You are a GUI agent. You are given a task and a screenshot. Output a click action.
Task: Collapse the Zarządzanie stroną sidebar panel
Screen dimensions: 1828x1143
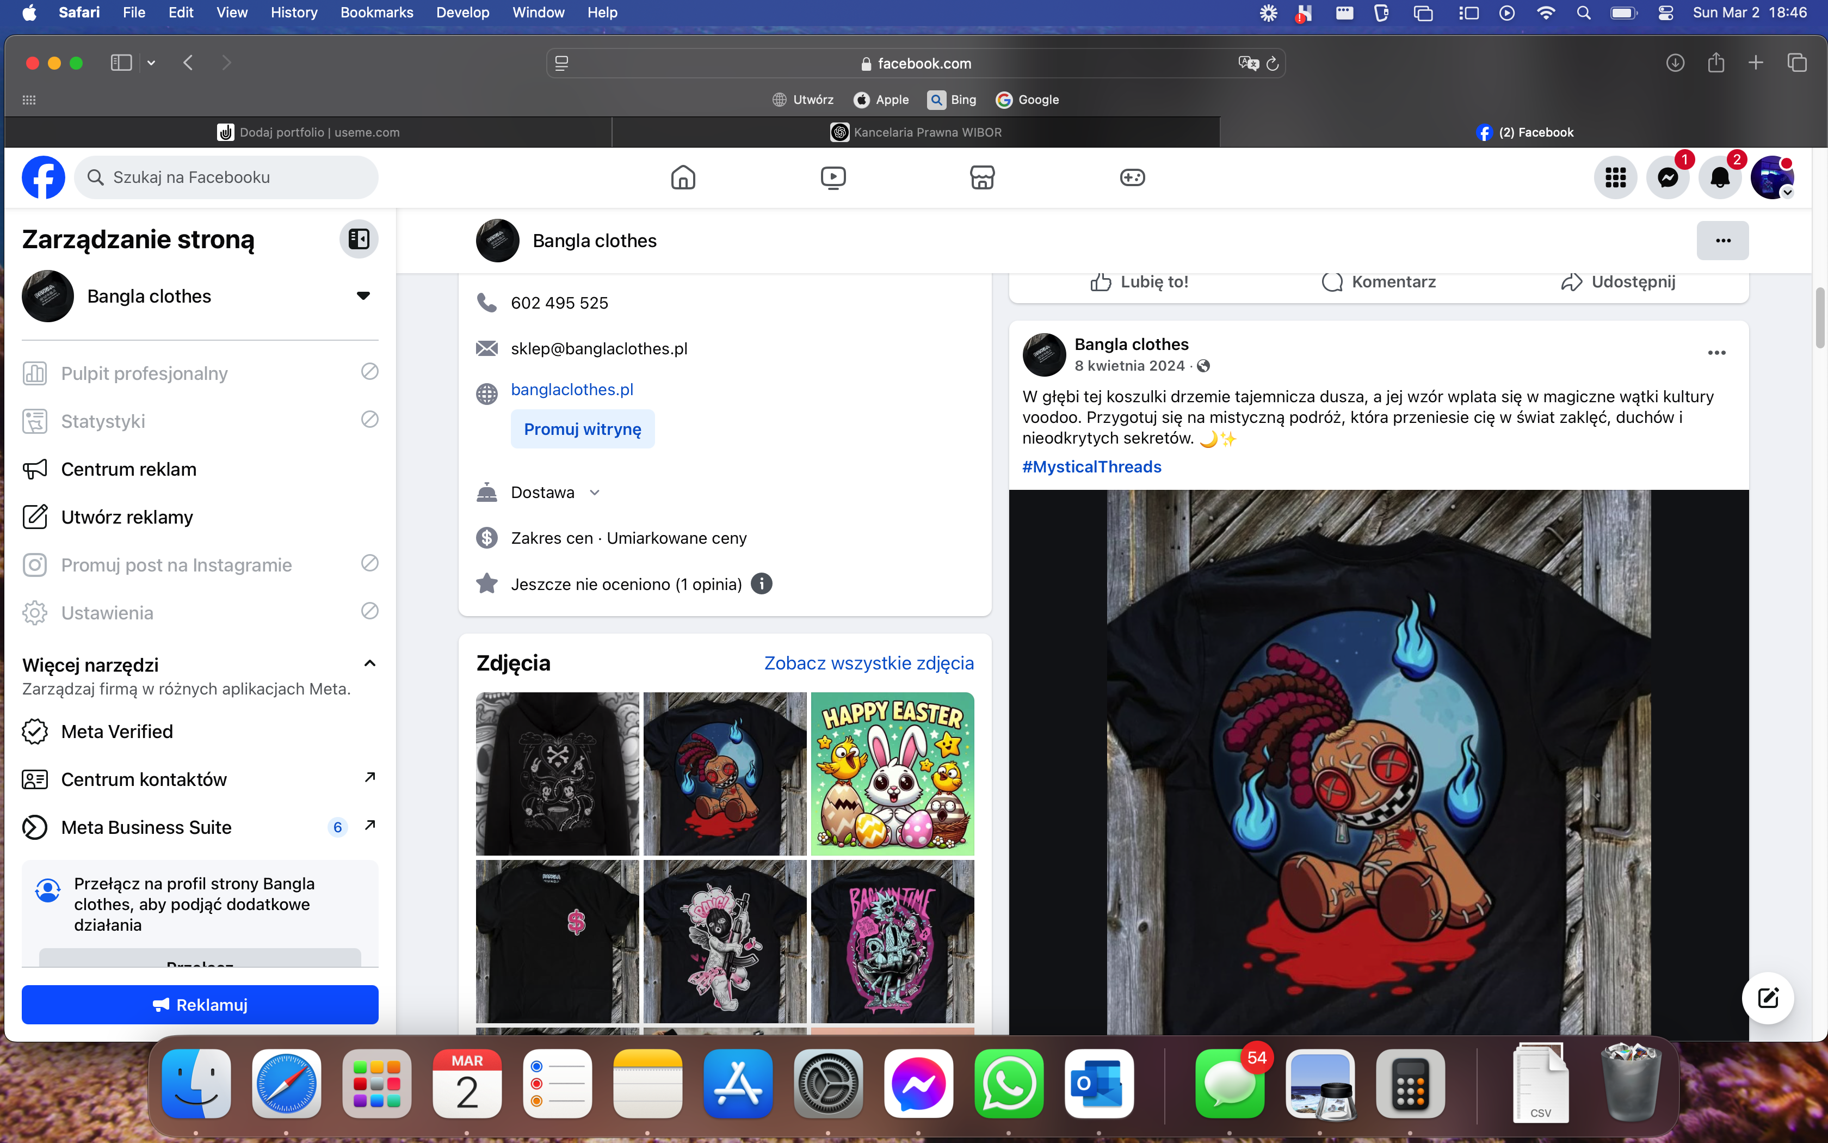pos(359,239)
